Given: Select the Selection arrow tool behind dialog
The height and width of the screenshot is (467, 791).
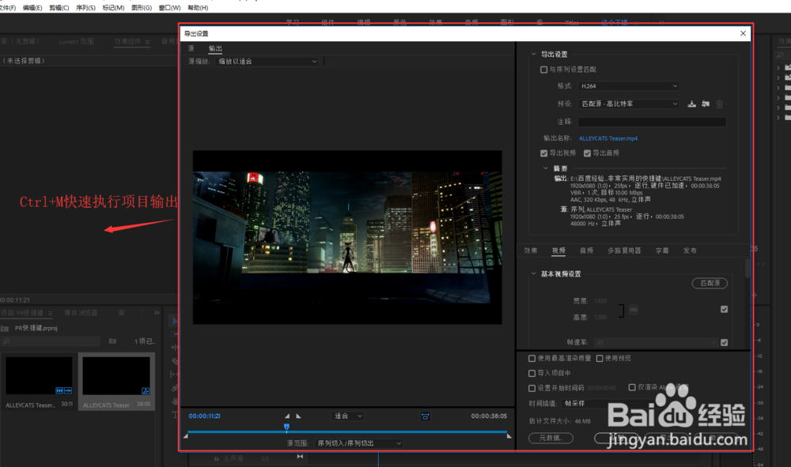Looking at the screenshot, I should coord(175,321).
